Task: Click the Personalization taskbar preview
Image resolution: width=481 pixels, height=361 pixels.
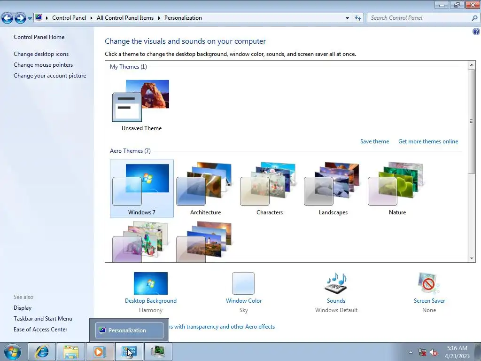Action: click(x=129, y=330)
